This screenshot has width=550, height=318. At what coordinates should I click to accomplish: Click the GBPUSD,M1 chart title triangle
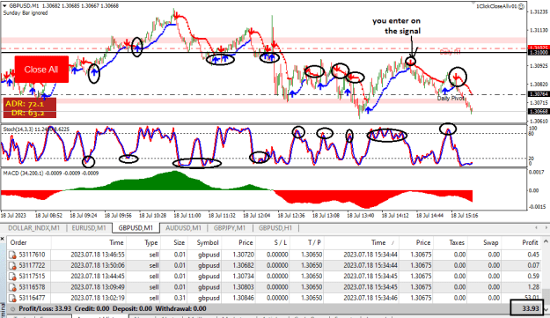point(4,6)
